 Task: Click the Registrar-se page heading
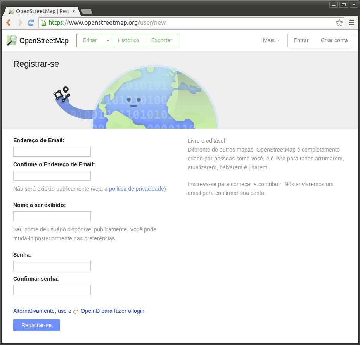pos(36,64)
